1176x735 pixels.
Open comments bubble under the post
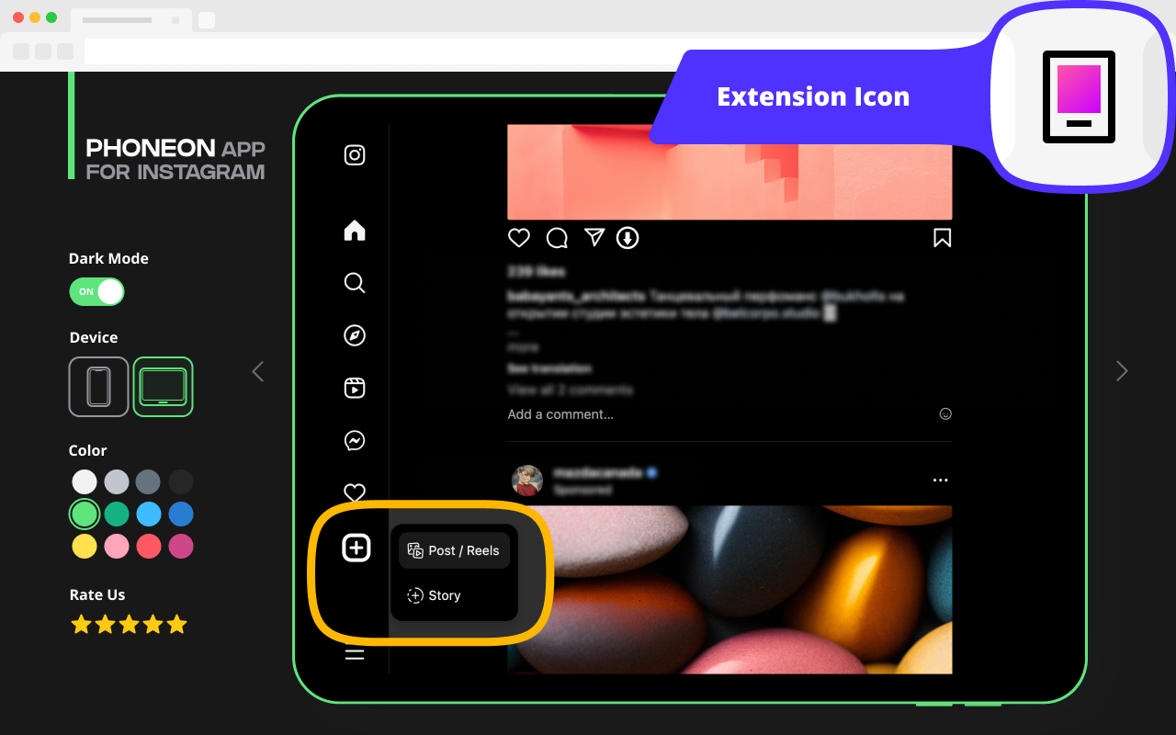557,238
